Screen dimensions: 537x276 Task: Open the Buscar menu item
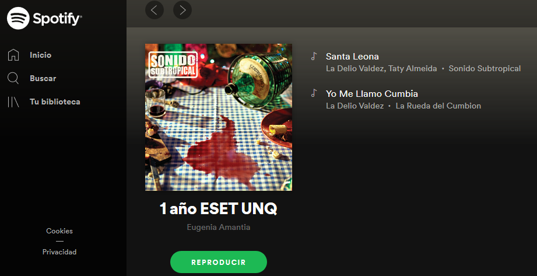point(43,78)
